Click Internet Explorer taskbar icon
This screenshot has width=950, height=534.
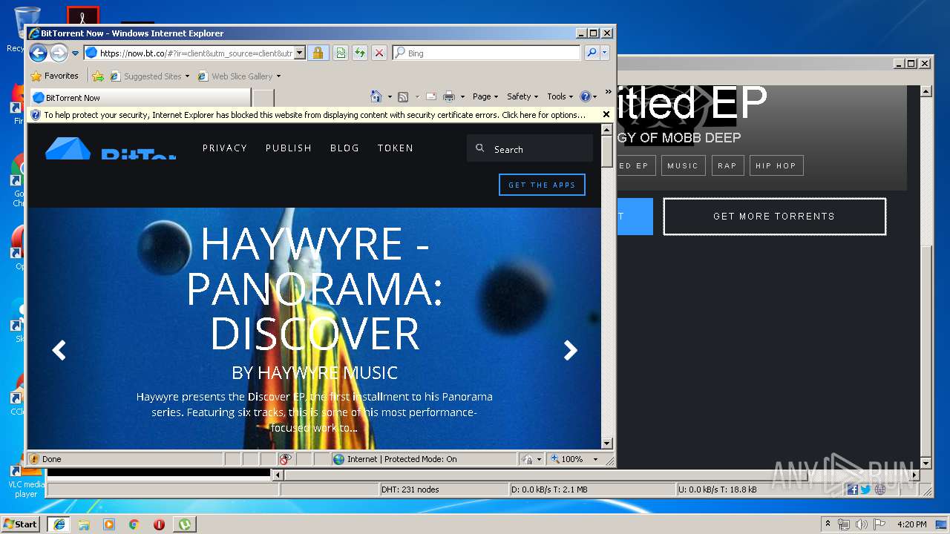tap(59, 524)
